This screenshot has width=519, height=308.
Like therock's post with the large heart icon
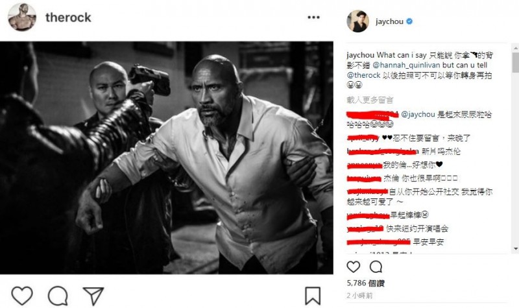click(22, 296)
